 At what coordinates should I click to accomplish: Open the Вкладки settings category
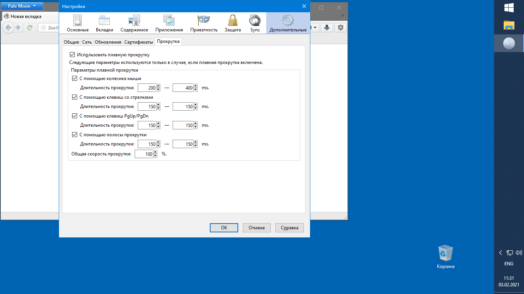pyautogui.click(x=104, y=23)
